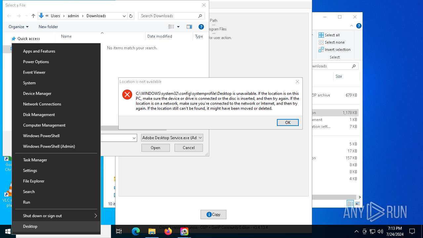
Task: Select Quick access in the navigation pane
Action: 29,39
